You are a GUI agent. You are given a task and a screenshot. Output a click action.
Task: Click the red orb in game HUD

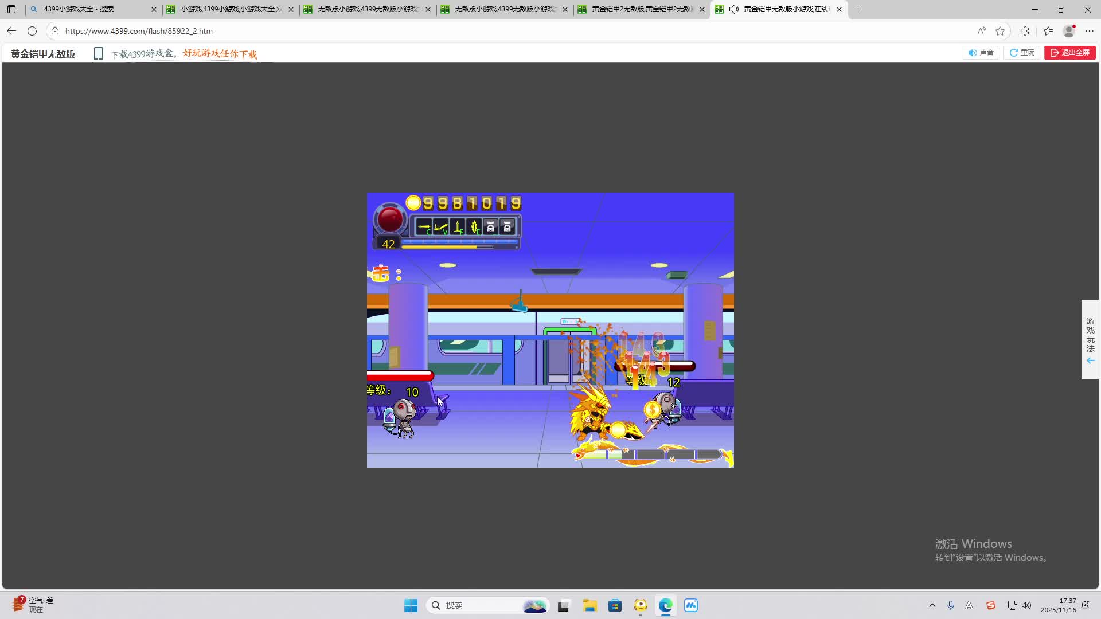click(391, 219)
